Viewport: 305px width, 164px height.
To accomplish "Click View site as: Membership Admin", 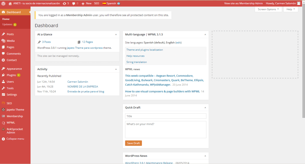I will point(243,3).
